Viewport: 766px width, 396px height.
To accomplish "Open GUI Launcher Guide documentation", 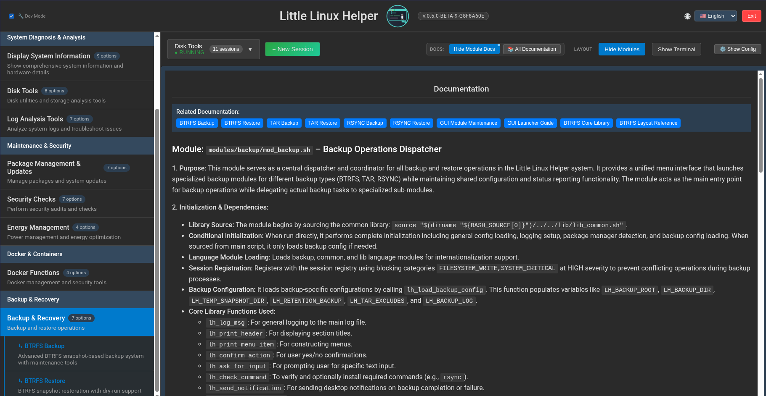I will pos(530,123).
